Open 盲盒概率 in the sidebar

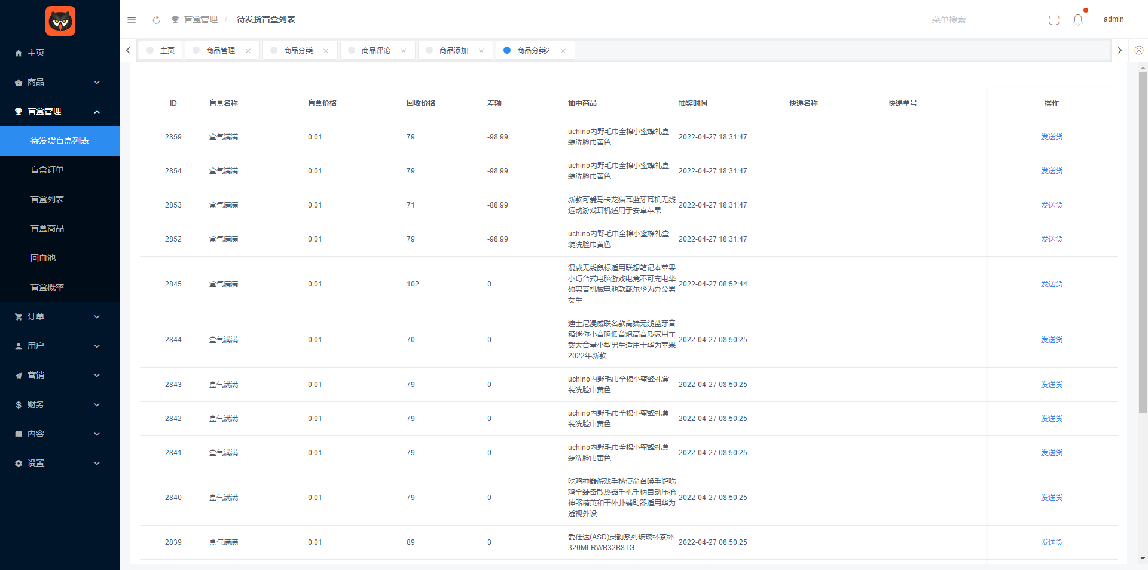pyautogui.click(x=47, y=287)
